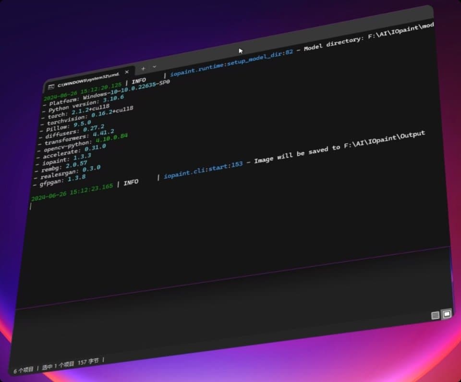Click the '6 个项目' status bar text

(x=24, y=370)
